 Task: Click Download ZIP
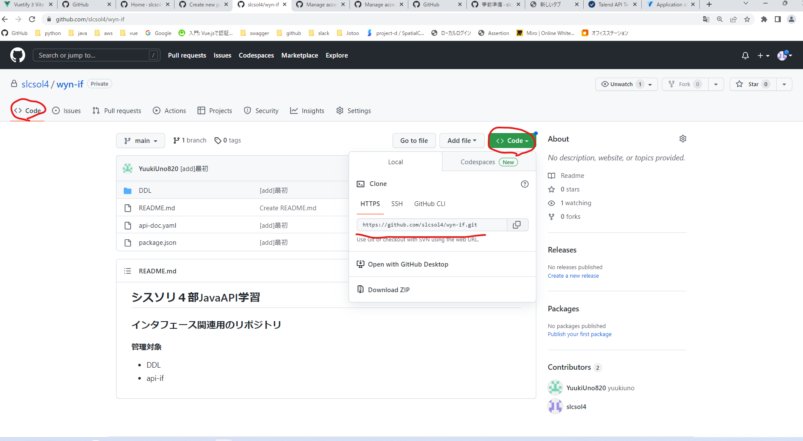point(383,290)
